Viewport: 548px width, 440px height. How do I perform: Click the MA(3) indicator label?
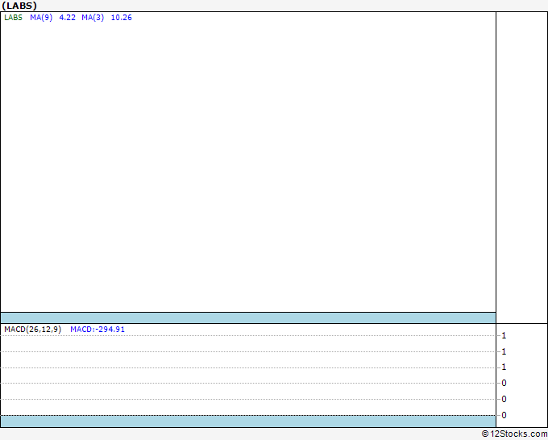coord(93,18)
